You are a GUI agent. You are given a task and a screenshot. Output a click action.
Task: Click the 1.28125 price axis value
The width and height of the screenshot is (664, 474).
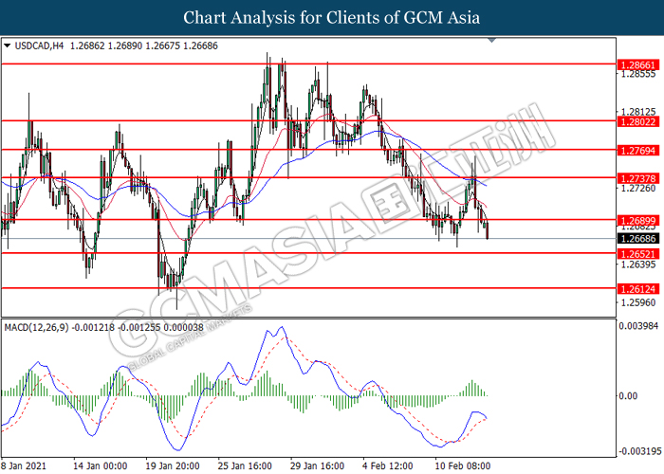pyautogui.click(x=638, y=112)
